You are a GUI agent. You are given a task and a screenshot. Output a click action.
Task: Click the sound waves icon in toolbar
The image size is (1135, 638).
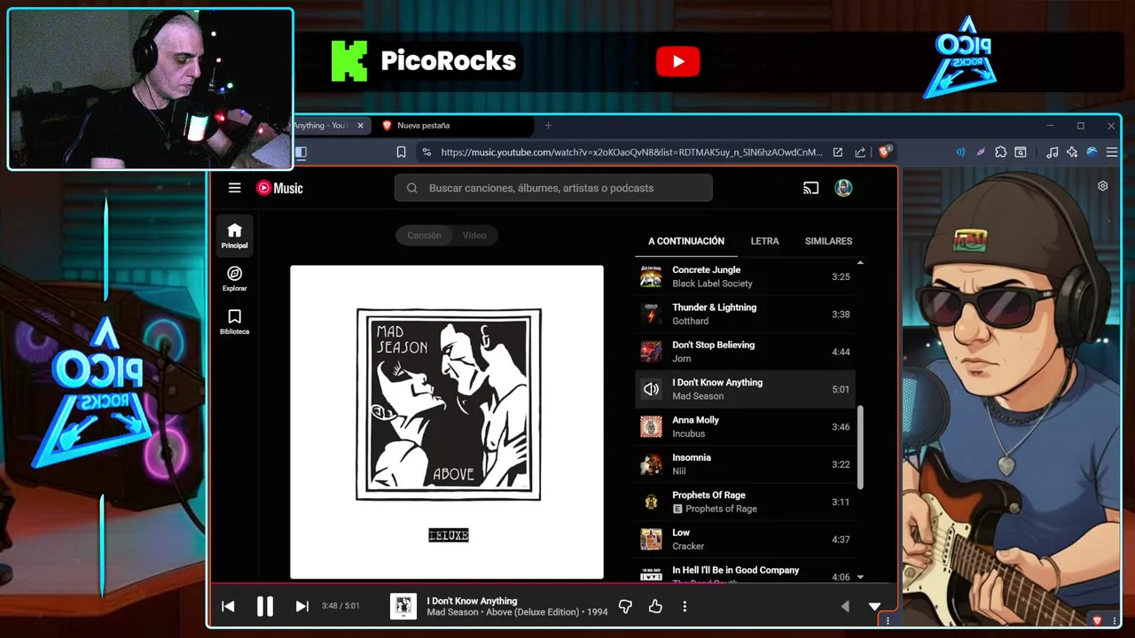point(960,152)
